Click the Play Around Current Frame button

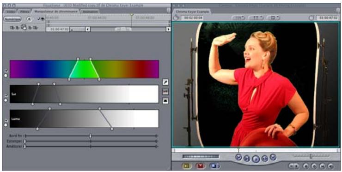click(x=264, y=159)
